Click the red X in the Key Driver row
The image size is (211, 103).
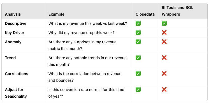164,33
